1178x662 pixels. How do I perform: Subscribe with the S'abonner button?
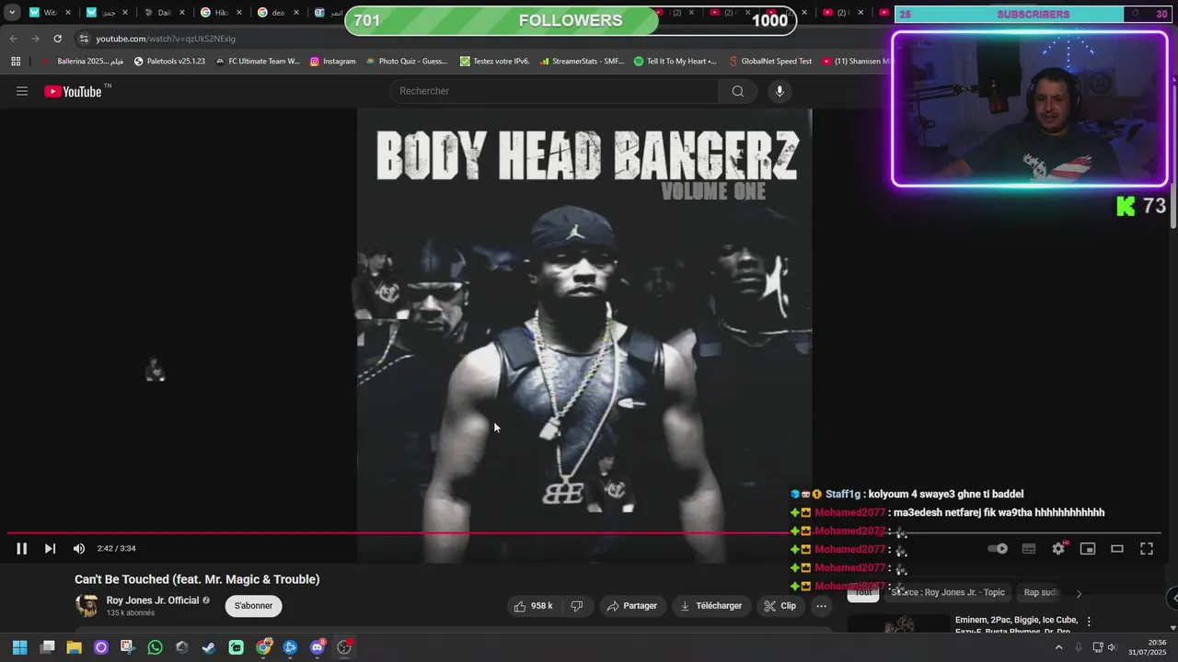coord(253,606)
